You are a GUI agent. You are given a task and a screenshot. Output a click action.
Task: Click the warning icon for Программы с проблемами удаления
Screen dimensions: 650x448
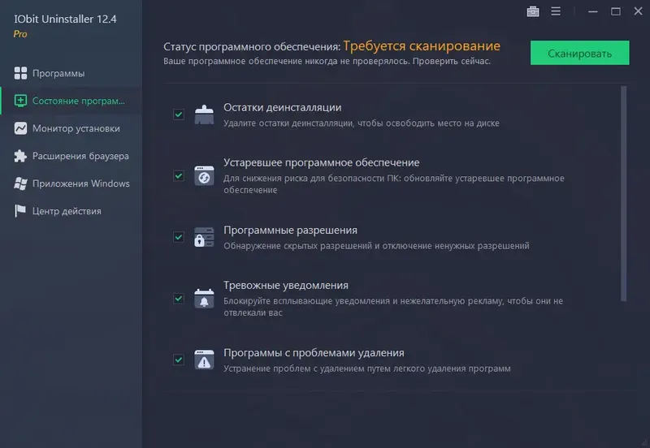[205, 360]
